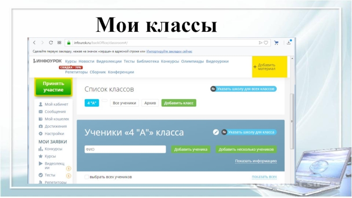Open Конкурсы in the top navigation

pyautogui.click(x=170, y=61)
